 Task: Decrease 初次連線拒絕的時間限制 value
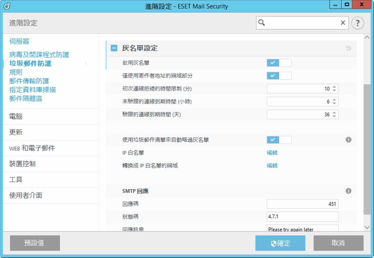[334, 90]
